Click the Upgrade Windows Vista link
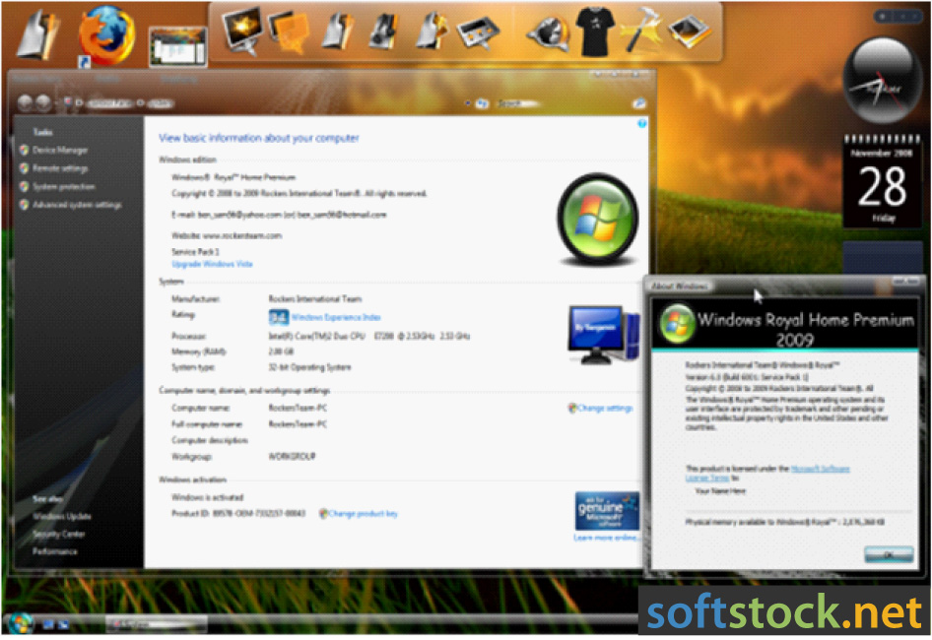Screen dimensions: 932x640 coord(212,264)
